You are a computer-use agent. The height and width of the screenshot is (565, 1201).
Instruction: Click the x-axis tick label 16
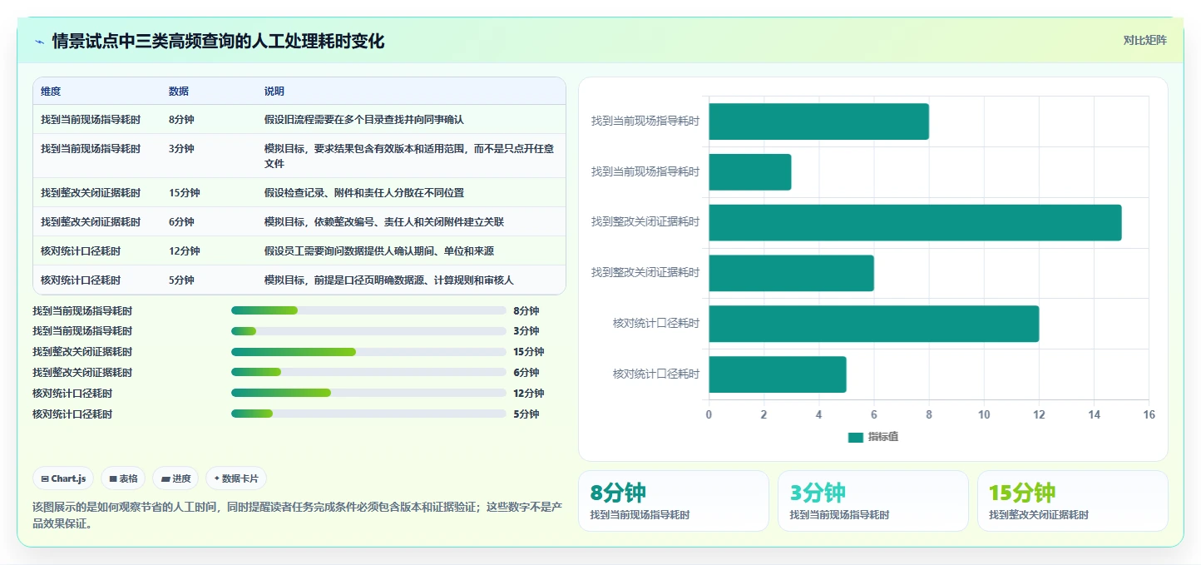[x=1149, y=414]
